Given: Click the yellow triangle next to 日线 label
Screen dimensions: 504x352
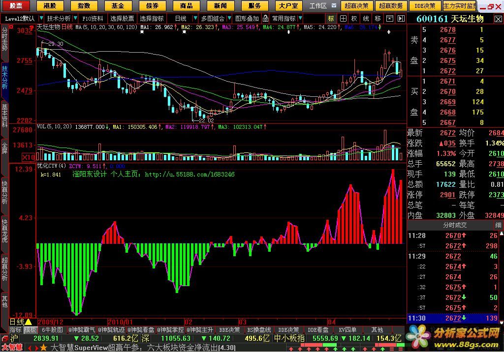Looking at the screenshot, I should coord(28,322).
